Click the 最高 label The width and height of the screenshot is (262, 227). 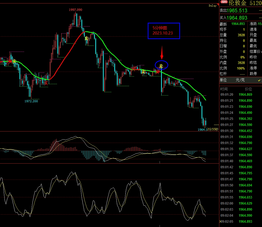253,41
